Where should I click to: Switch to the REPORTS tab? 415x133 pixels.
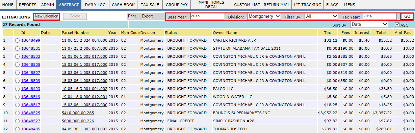pyautogui.click(x=28, y=5)
